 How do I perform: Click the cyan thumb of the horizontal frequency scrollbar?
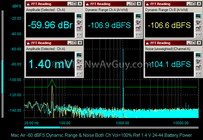tap(42, 127)
